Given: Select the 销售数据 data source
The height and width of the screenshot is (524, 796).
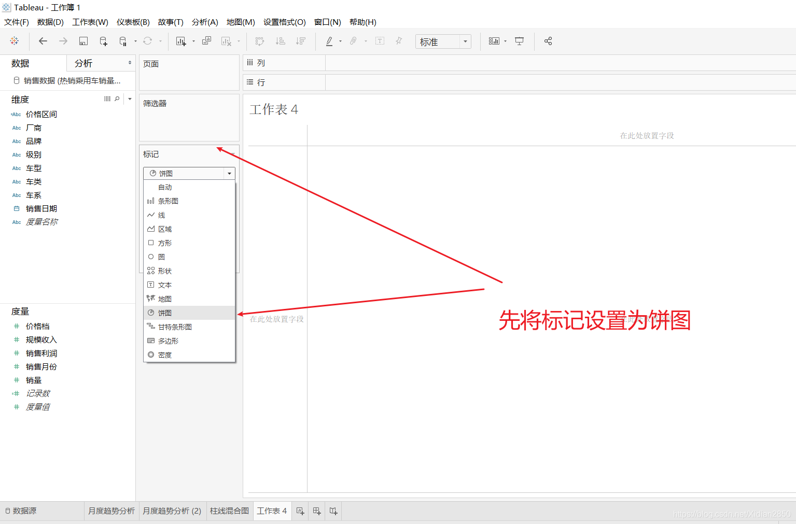Looking at the screenshot, I should coord(67,81).
